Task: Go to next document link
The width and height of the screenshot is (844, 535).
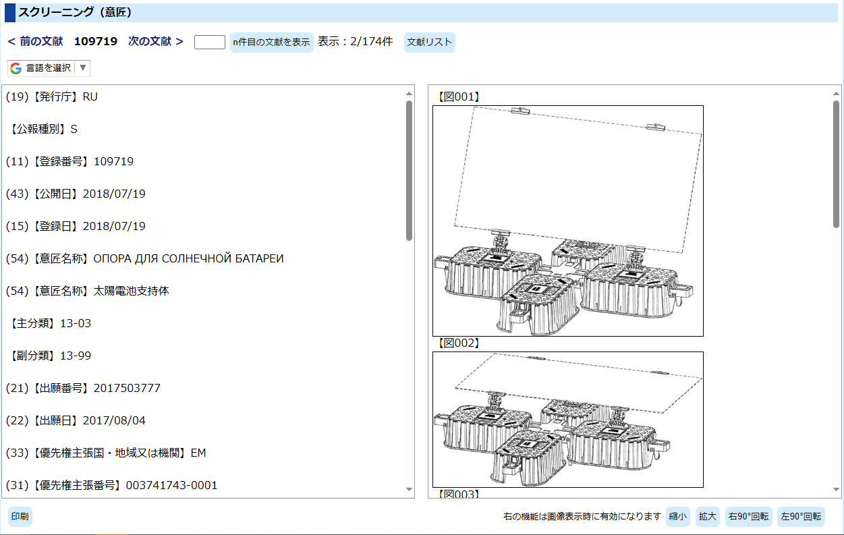Action: [x=156, y=42]
